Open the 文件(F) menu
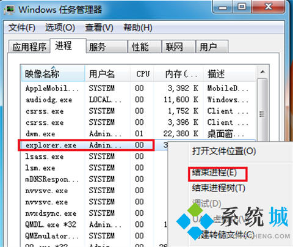The width and height of the screenshot is (293, 247). tap(22, 28)
